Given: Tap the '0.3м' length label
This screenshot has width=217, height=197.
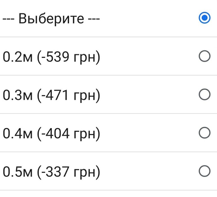Looking at the screenshot, I should (x=17, y=96).
